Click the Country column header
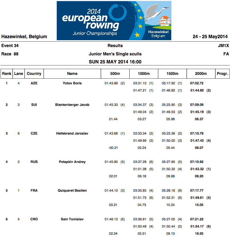Screen dimensions: 230x237 [34, 74]
